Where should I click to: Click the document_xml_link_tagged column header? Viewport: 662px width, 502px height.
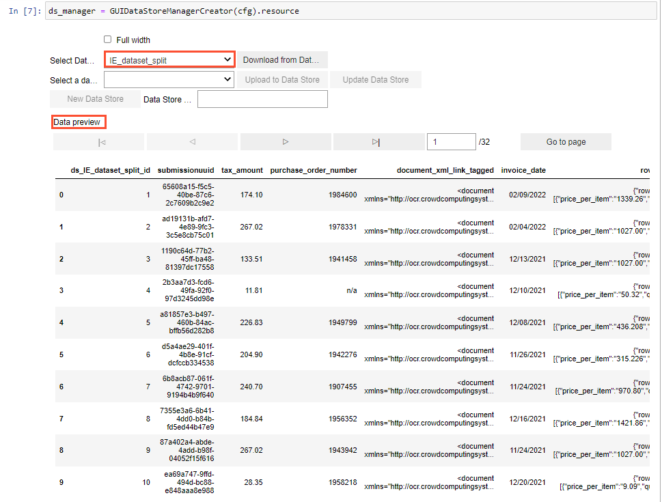coord(445,170)
